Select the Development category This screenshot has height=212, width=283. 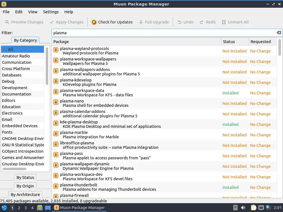pos(23,88)
